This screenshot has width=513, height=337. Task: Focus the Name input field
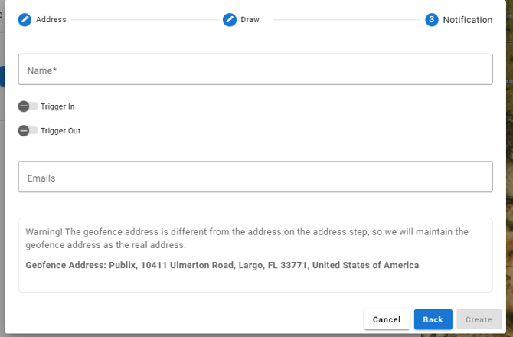tap(255, 70)
